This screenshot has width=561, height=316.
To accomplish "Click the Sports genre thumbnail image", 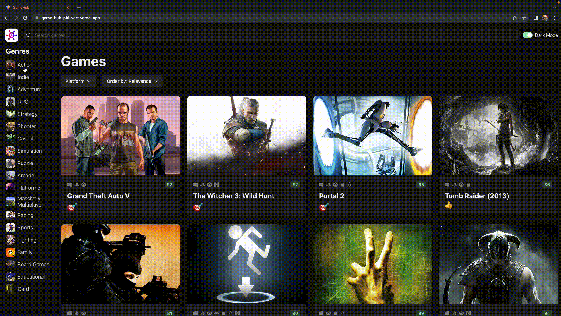I will (x=11, y=228).
